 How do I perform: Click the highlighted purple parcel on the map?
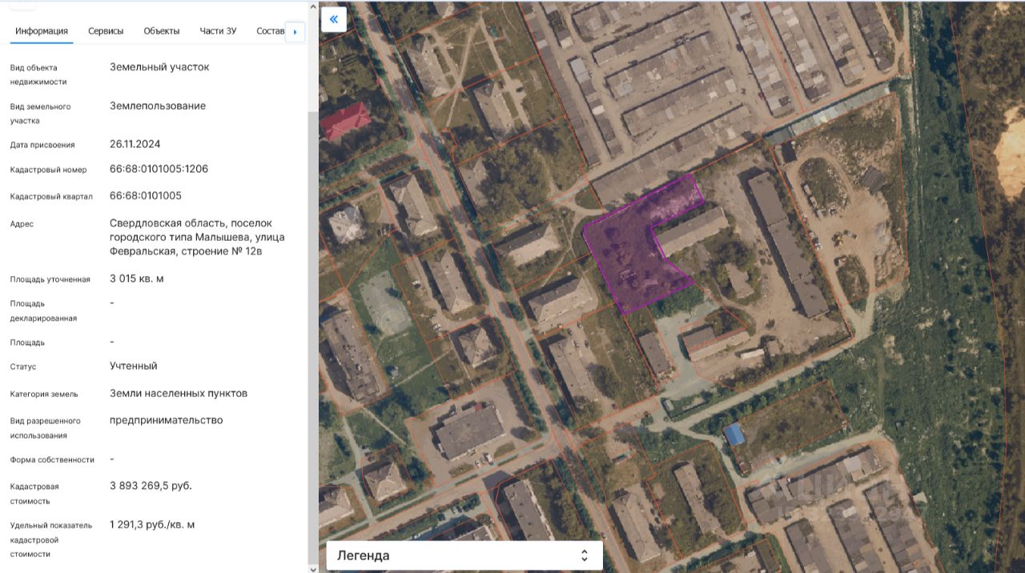coord(633,256)
